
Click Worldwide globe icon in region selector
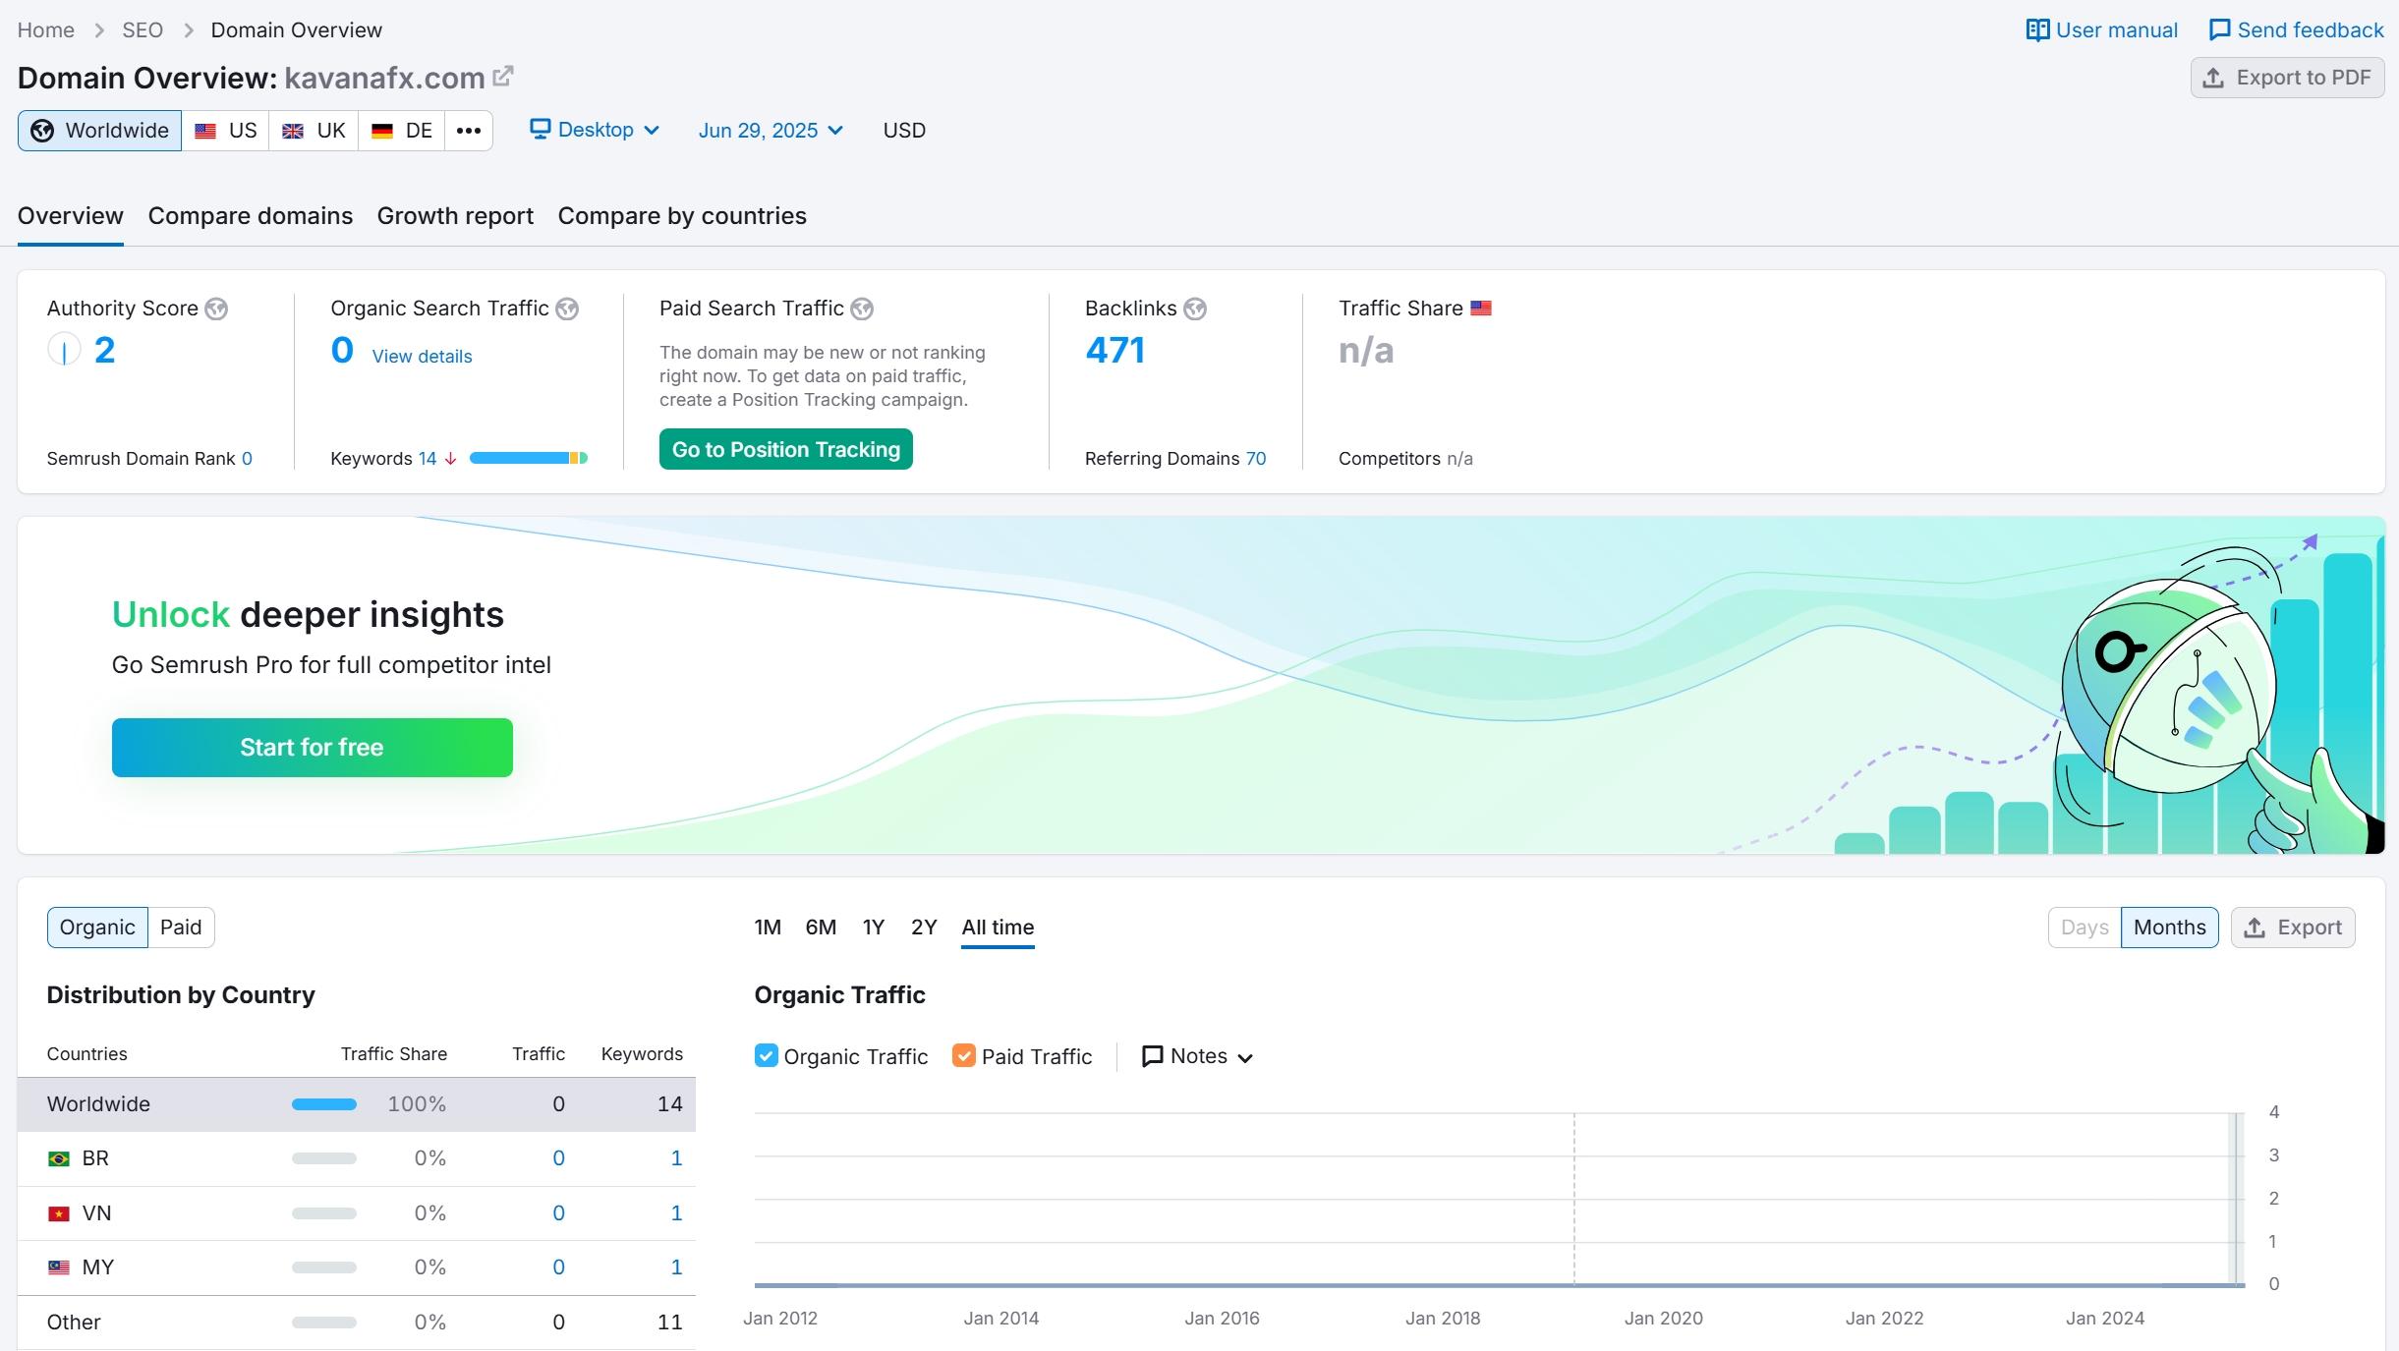(42, 131)
